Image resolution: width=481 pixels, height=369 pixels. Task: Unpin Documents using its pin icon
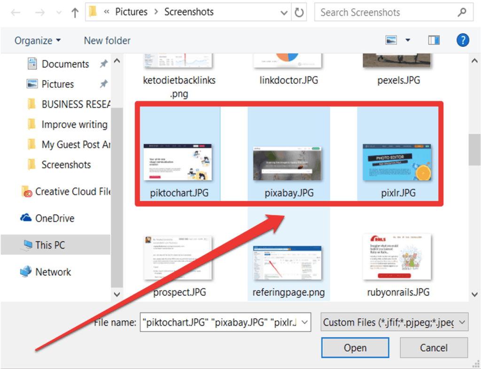[104, 64]
